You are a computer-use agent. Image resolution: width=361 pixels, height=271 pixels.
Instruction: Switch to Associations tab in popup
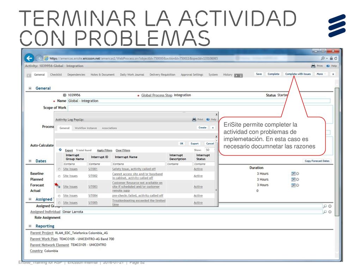point(109,128)
